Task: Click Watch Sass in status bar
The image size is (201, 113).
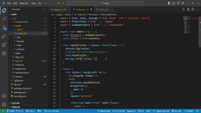Action: [x=104, y=111]
